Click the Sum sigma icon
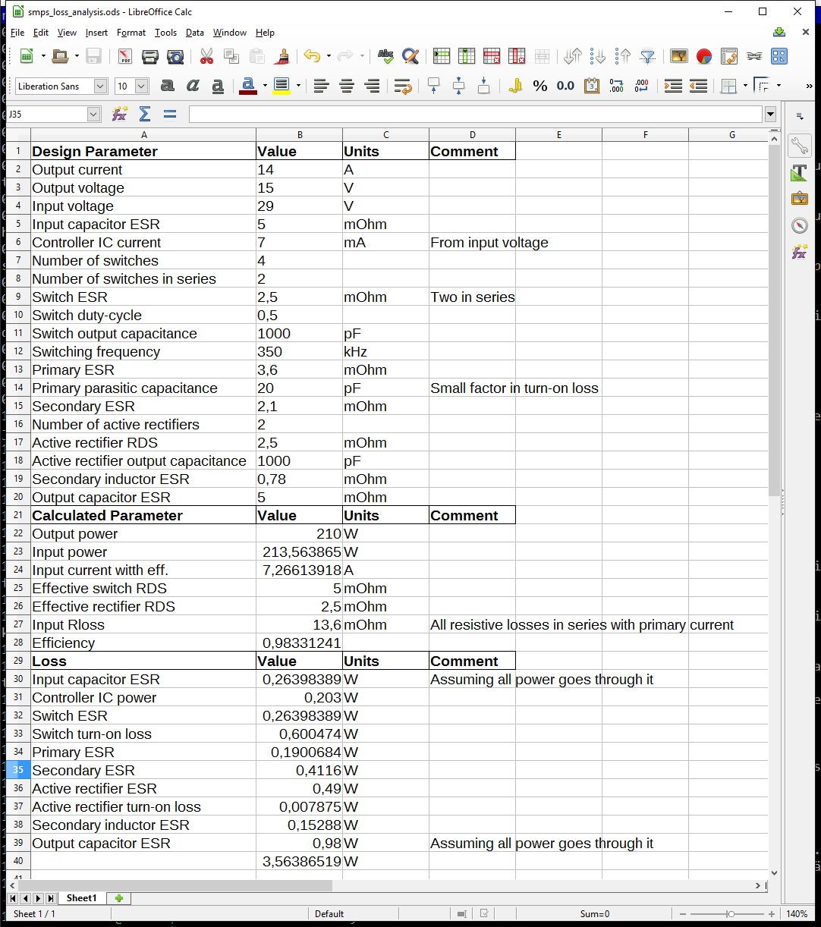821x927 pixels. [x=145, y=115]
